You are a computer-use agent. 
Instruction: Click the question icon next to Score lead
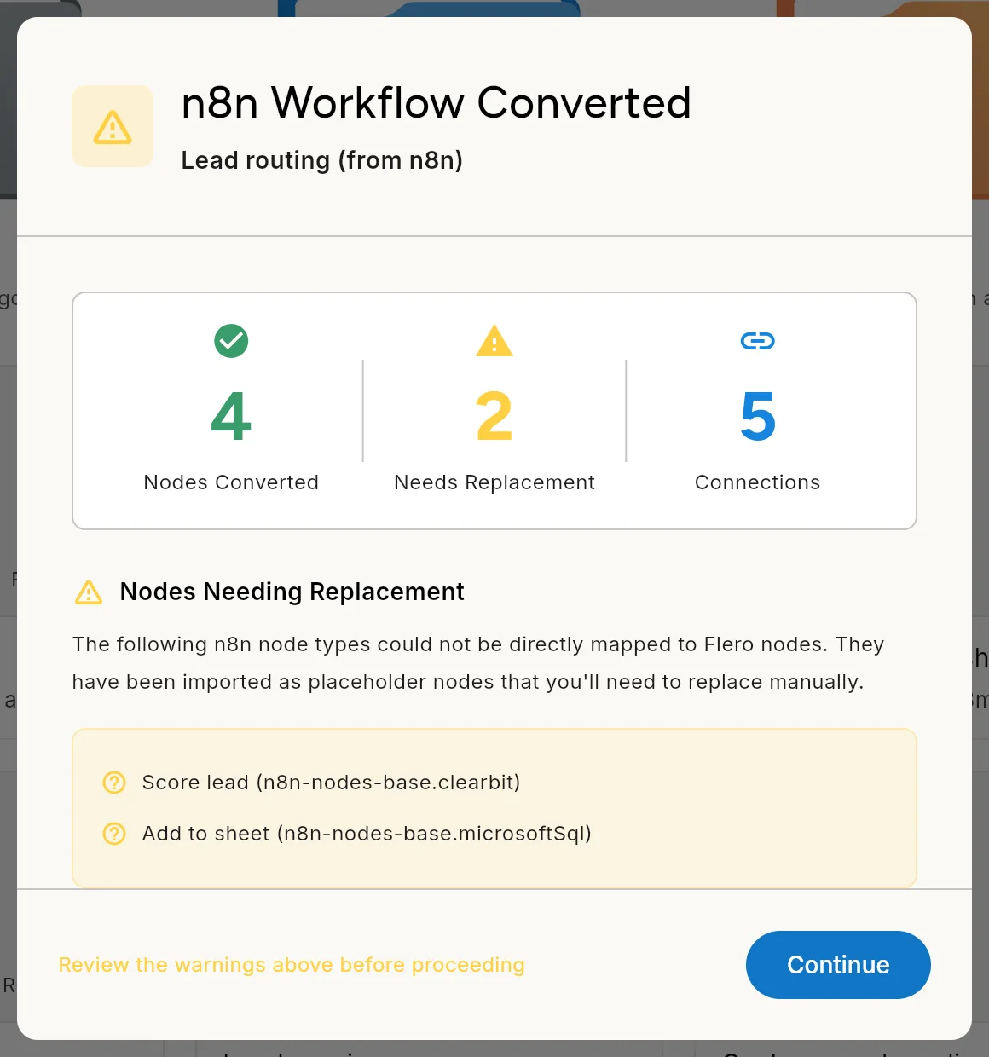[114, 783]
